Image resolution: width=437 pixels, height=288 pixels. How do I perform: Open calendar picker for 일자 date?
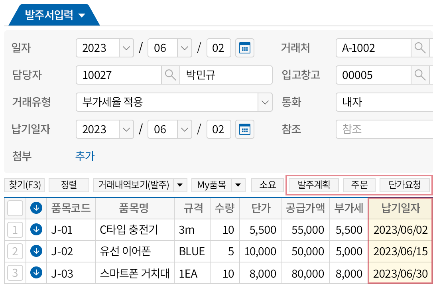pyautogui.click(x=244, y=48)
